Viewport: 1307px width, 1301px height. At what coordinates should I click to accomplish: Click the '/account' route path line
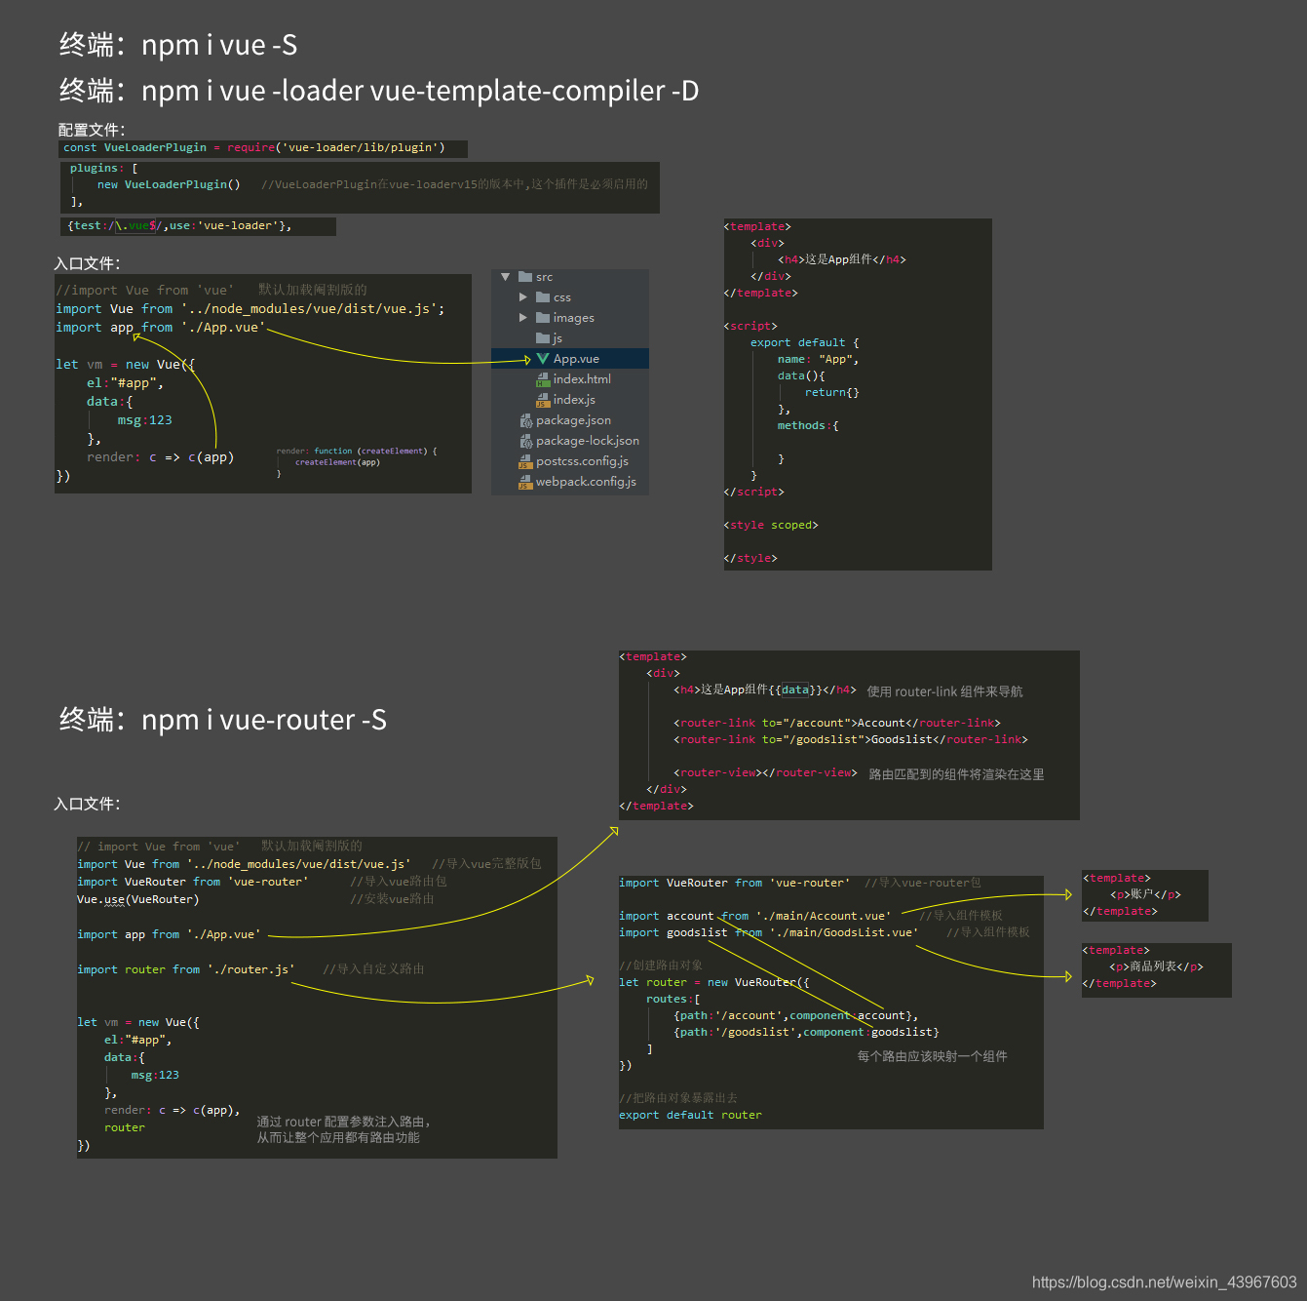[795, 1015]
